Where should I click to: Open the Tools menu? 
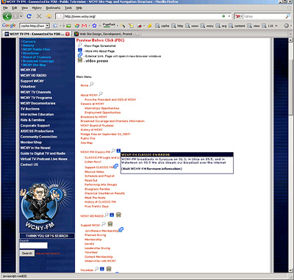click(68, 8)
